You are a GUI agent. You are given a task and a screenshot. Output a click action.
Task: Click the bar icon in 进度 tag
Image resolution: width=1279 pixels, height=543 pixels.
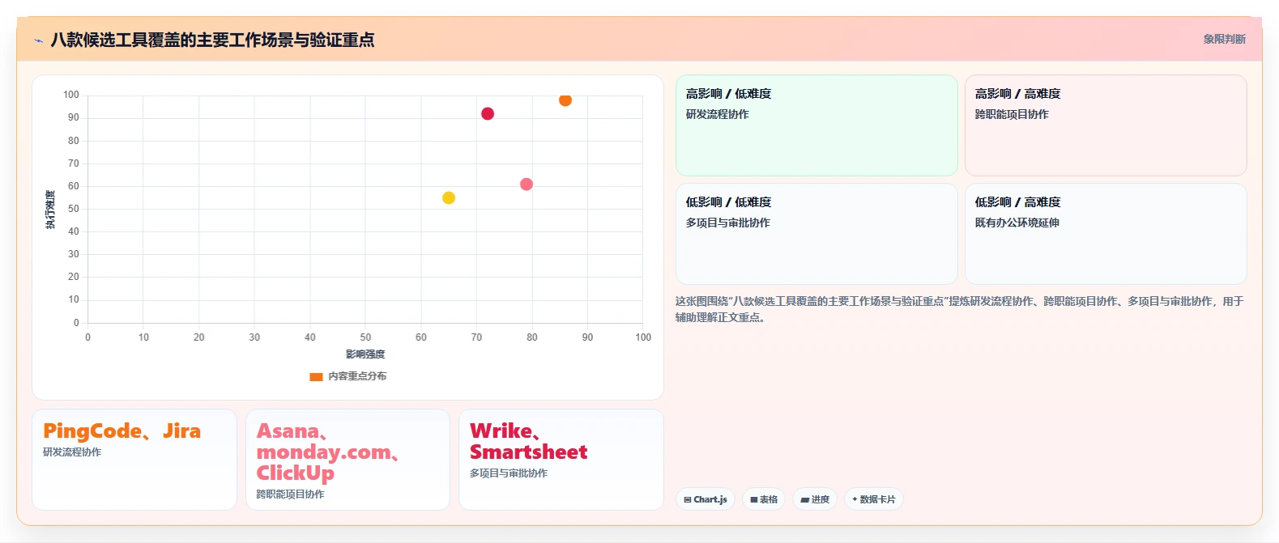pos(804,500)
